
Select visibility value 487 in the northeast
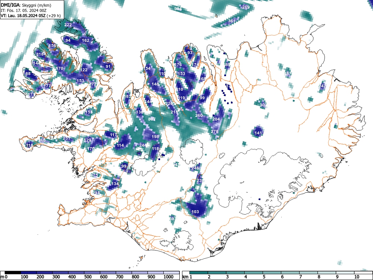pyautogui.click(x=288, y=74)
